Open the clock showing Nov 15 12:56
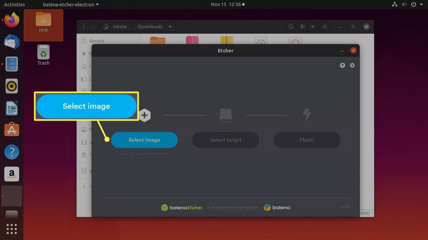Viewport: 428px width, 240px height. pyautogui.click(x=228, y=4)
